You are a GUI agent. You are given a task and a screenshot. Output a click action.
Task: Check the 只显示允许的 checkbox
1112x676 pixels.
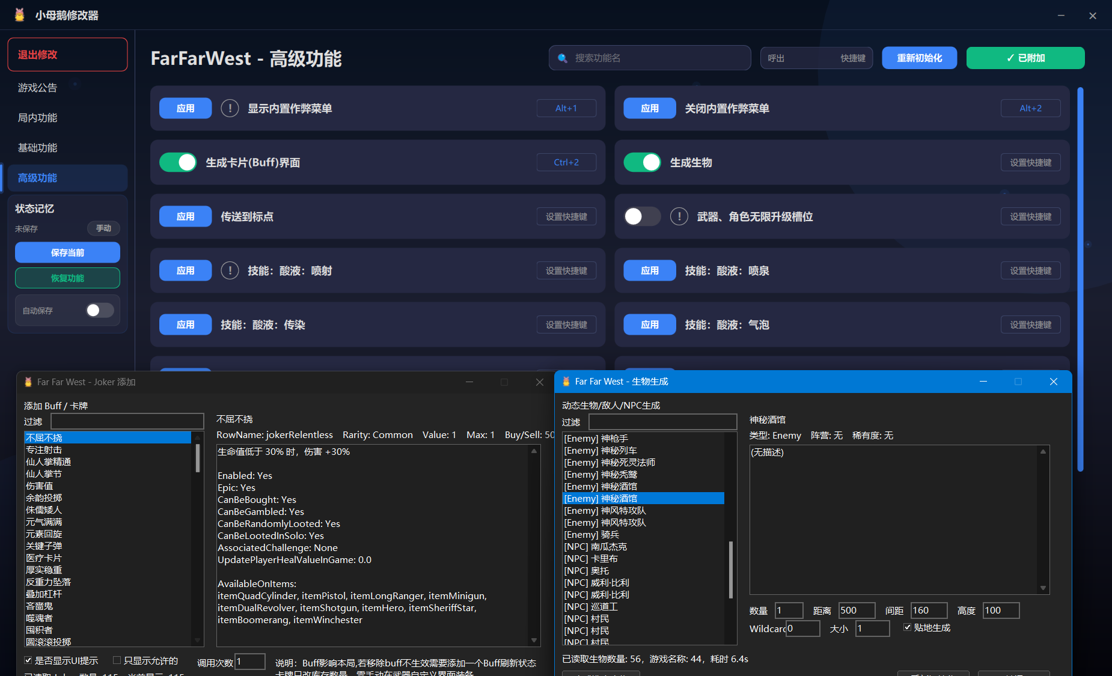(117, 660)
